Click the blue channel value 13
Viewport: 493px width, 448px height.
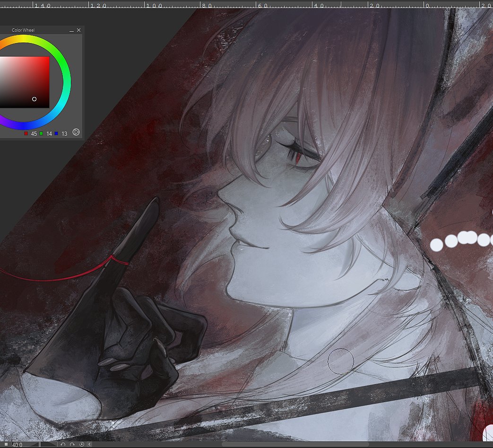tap(64, 134)
